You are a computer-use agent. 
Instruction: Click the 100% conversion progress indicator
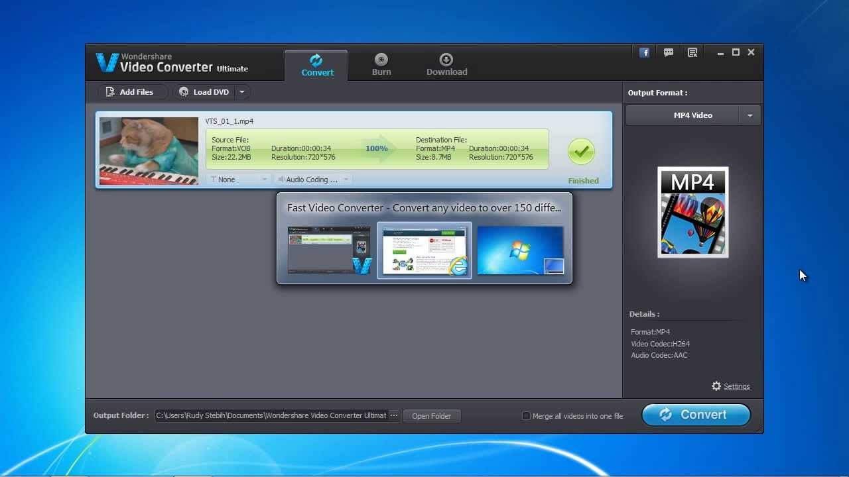point(377,148)
